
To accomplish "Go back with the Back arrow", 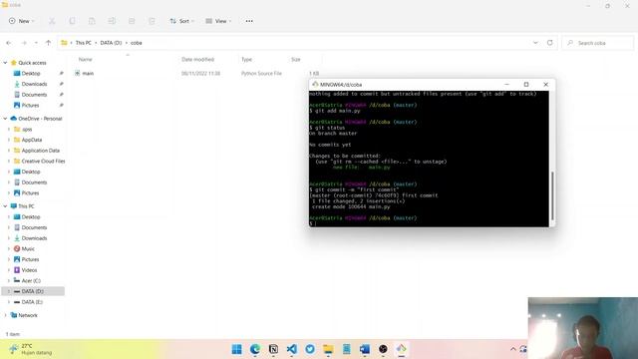I will pos(9,43).
